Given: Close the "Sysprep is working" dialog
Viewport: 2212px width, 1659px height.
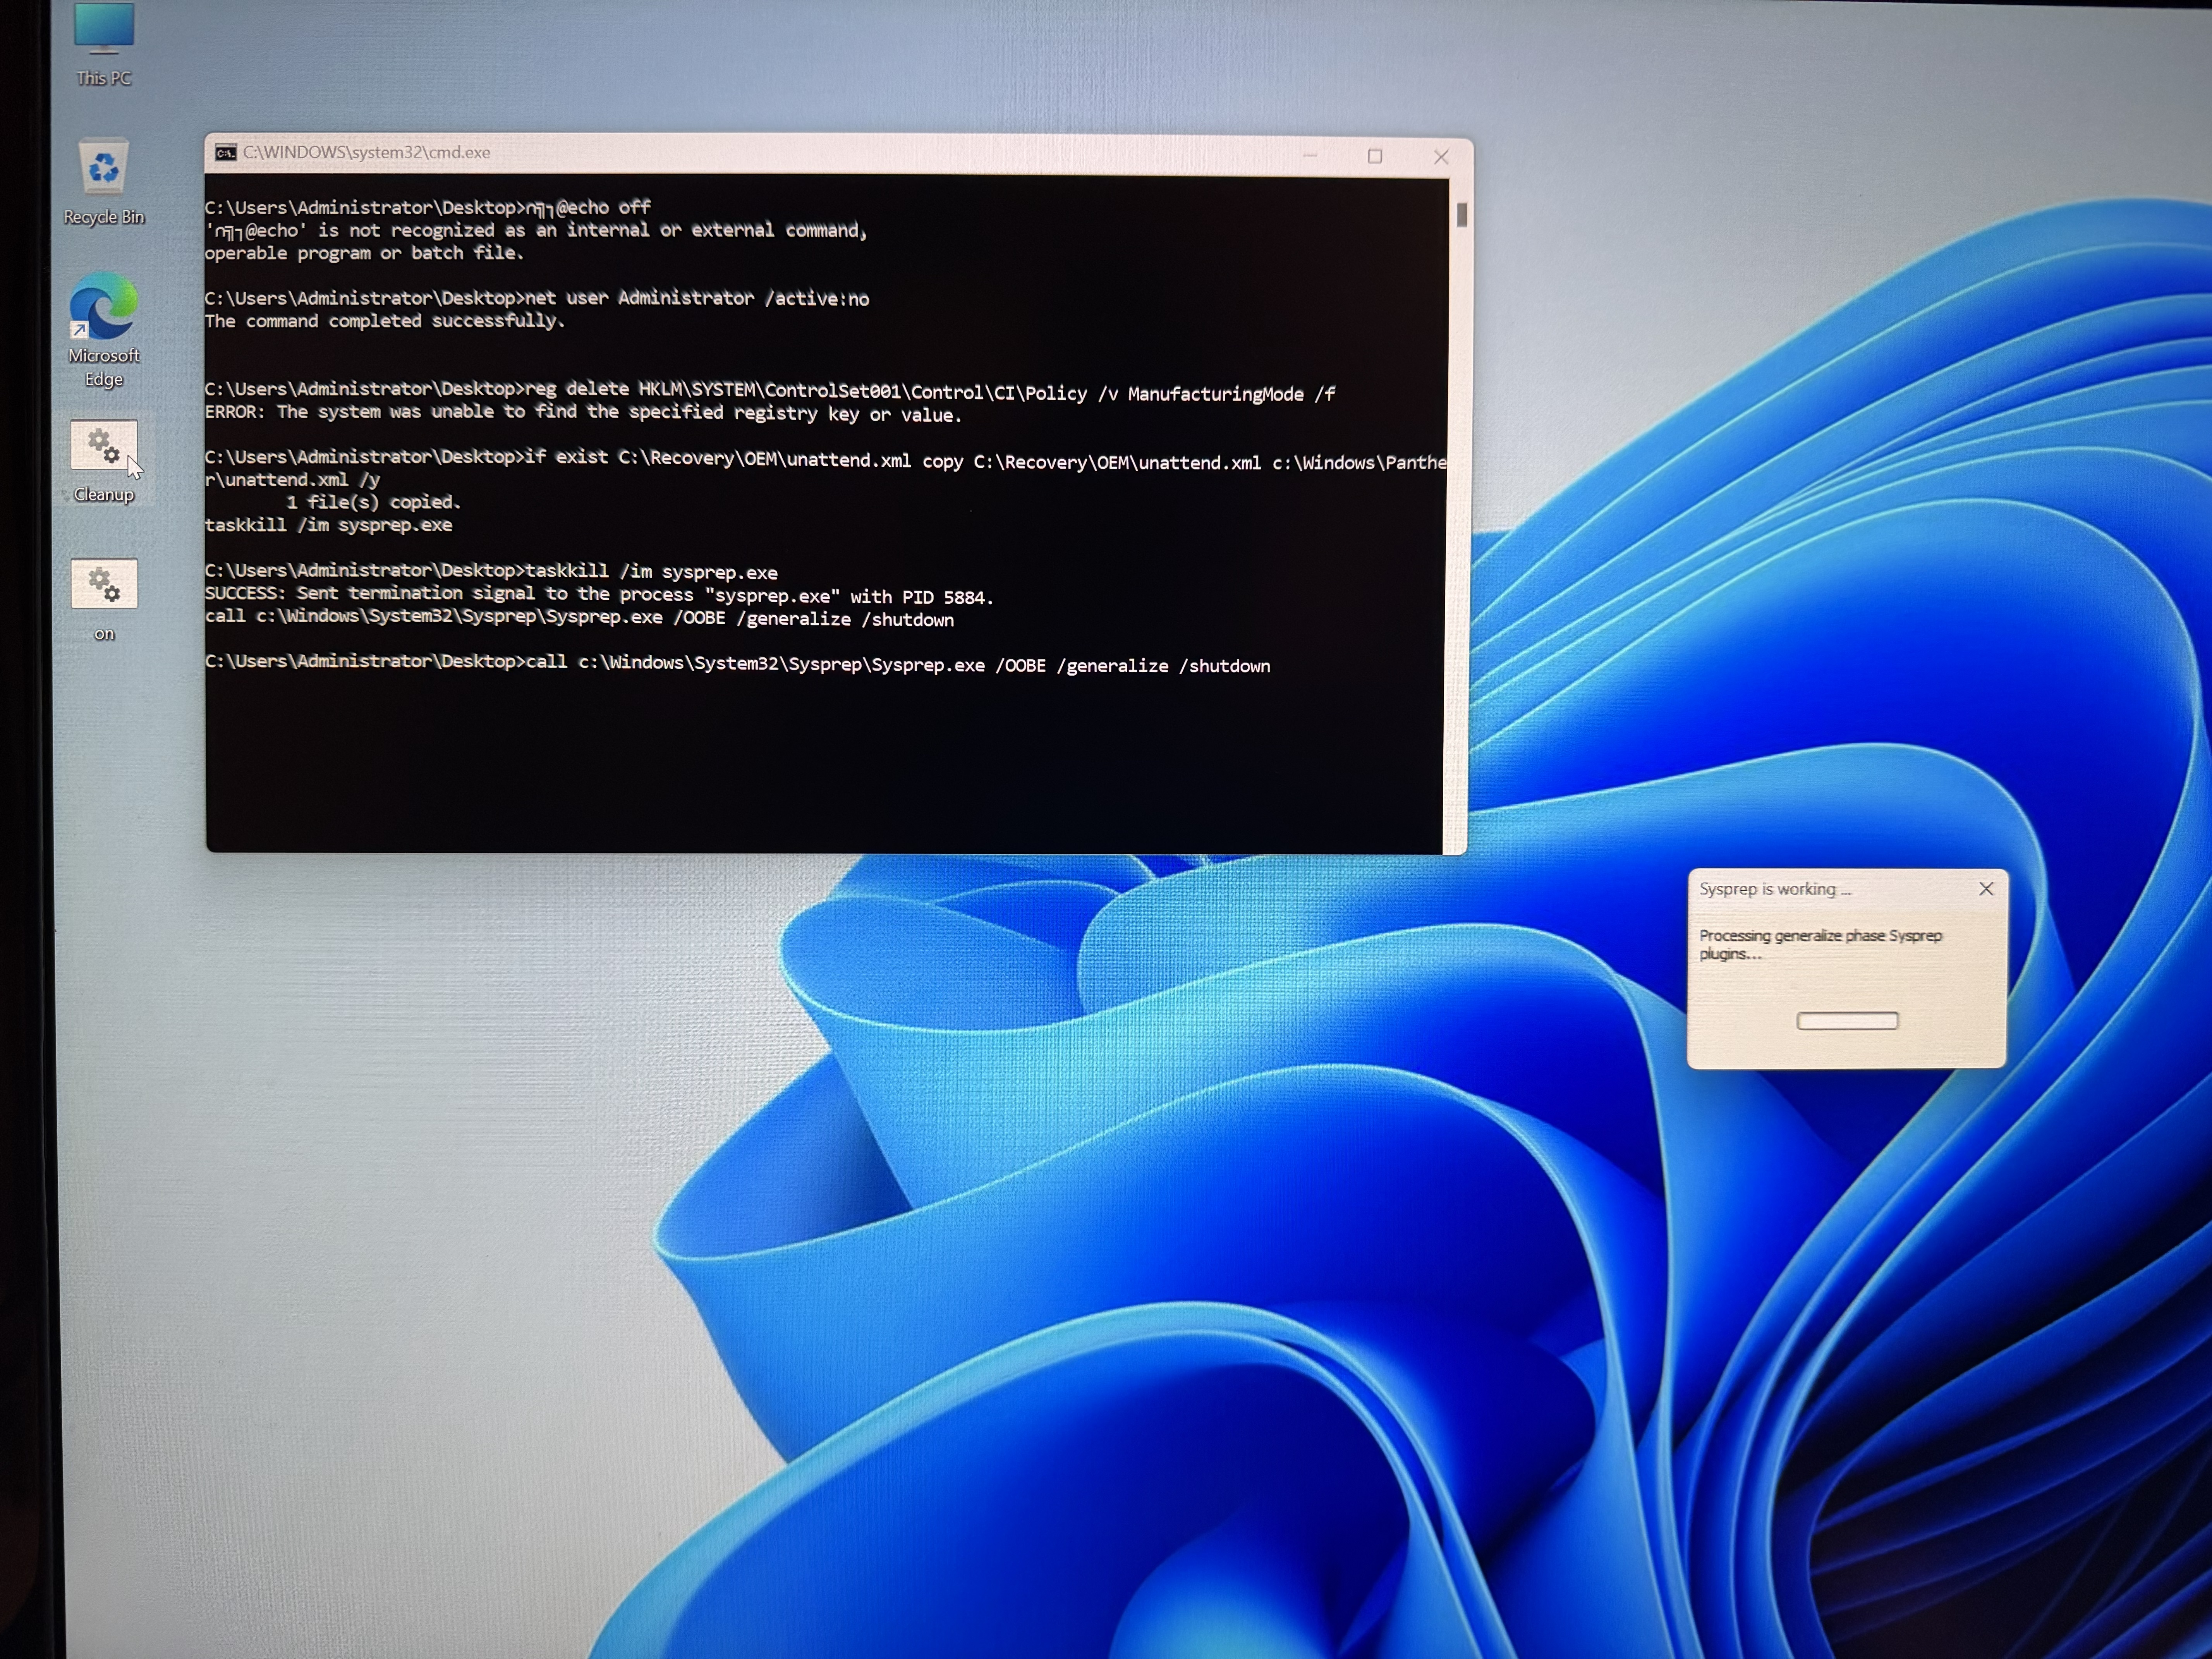Looking at the screenshot, I should 1986,889.
